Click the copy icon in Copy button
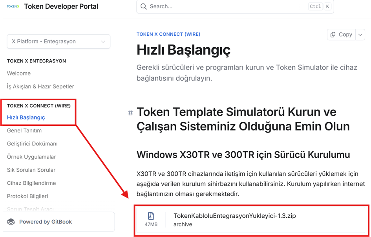The width and height of the screenshot is (371, 237). coord(333,35)
